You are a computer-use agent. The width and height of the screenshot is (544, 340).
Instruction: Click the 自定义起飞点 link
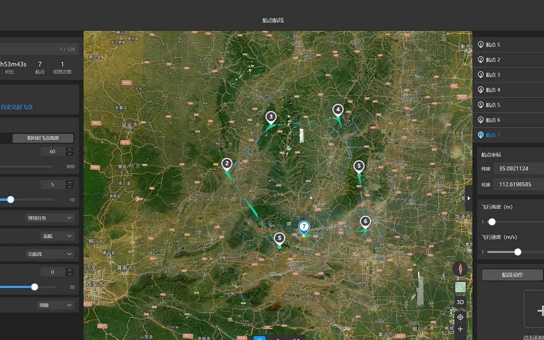16,107
